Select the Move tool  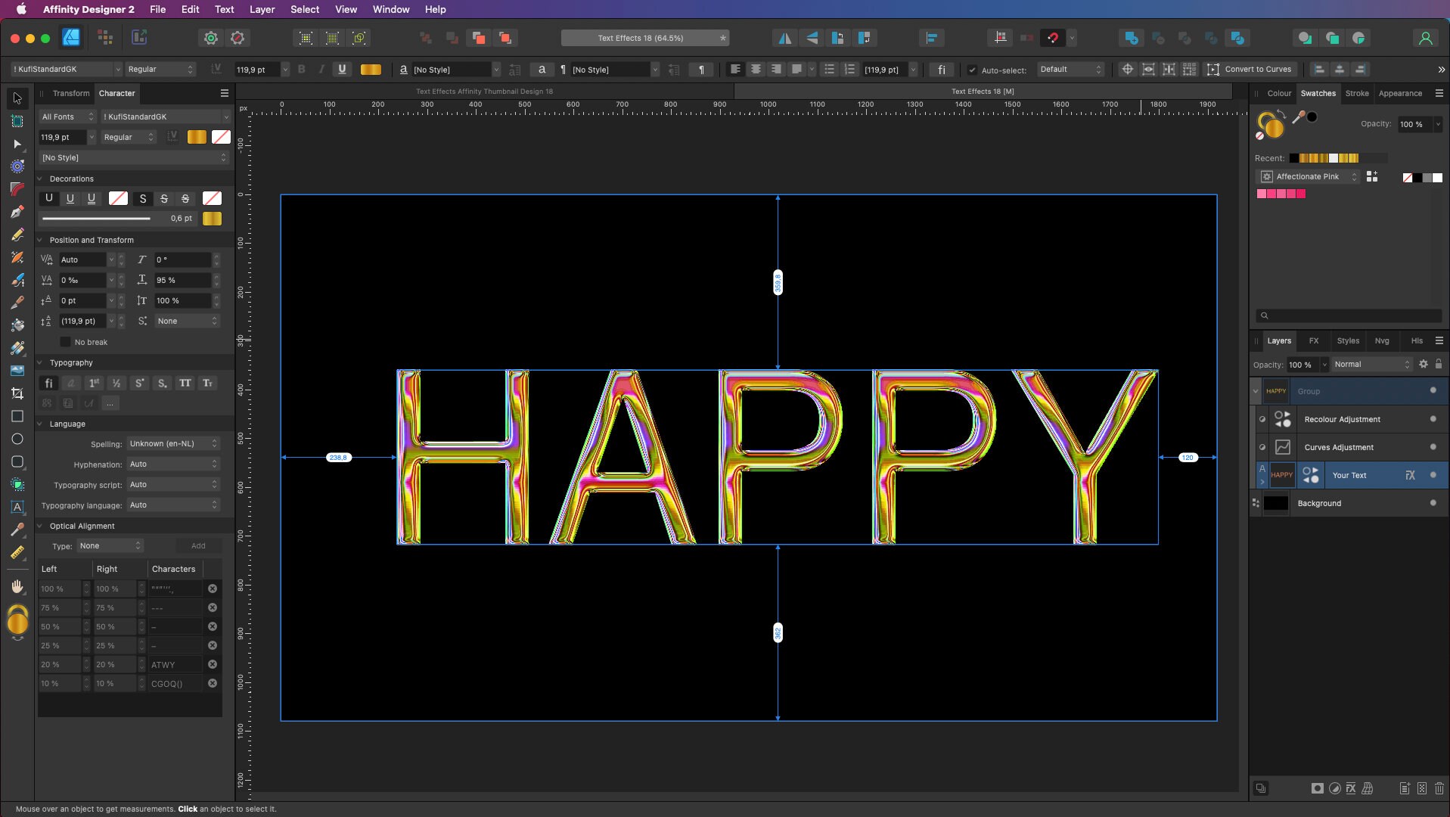click(17, 98)
